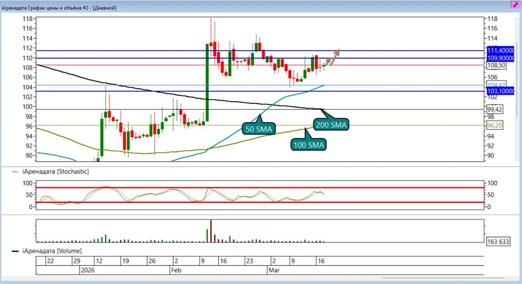Click the 104,42 teal price label

tap(496, 85)
